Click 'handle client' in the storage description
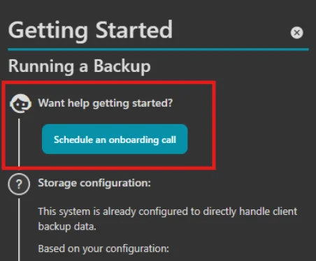This screenshot has height=261, width=316. click(268, 211)
